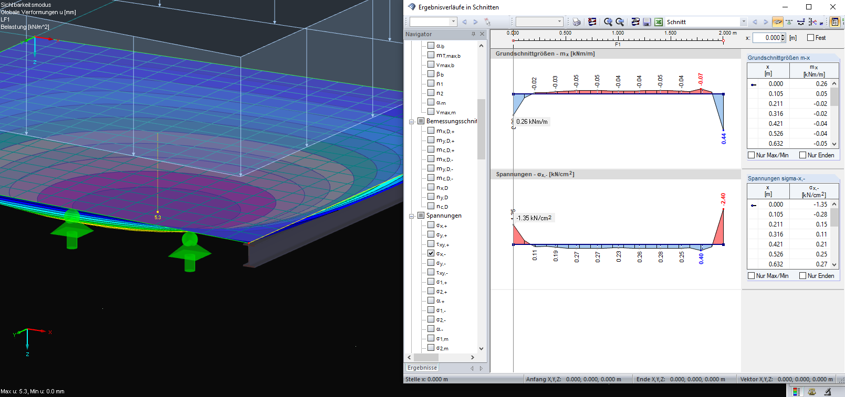
Task: Select row x 0.316 in m-x table
Action: (x=776, y=114)
